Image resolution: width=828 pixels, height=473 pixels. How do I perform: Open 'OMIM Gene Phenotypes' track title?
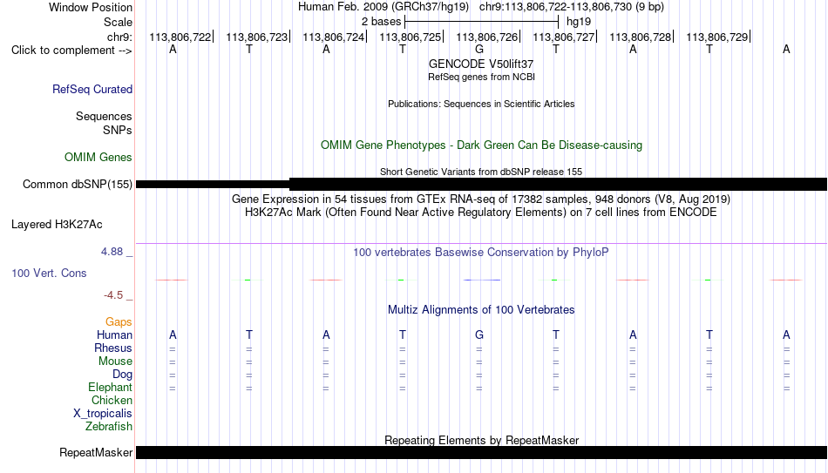click(x=481, y=145)
